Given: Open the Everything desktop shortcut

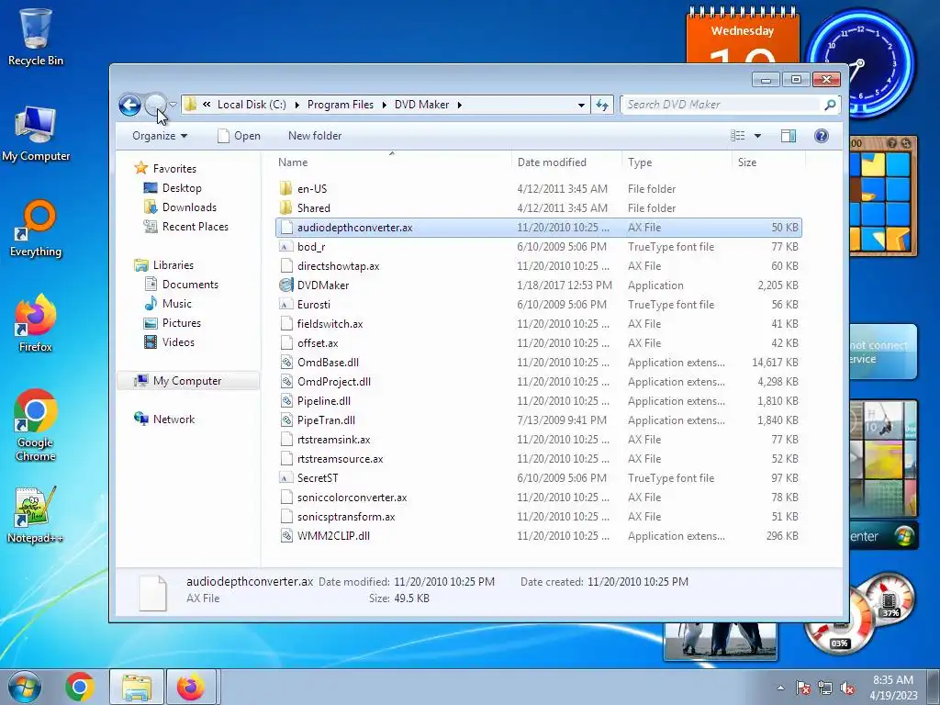Looking at the screenshot, I should [36, 229].
